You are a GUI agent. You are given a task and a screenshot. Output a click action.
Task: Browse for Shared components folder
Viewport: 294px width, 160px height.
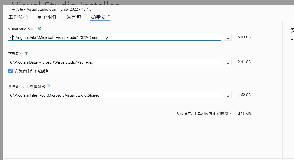[x=228, y=95]
